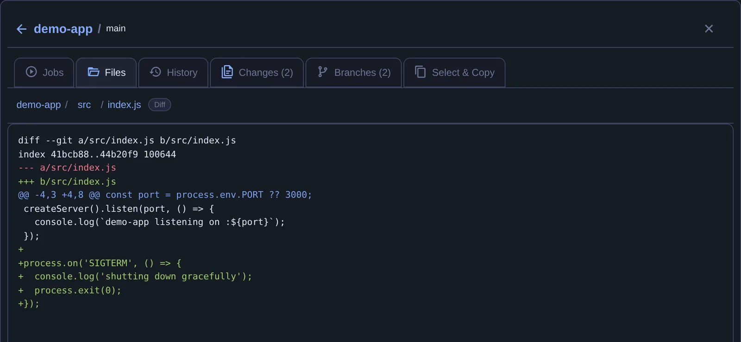Viewport: 741px width, 342px height.
Task: Switch to the Jobs tab
Action: click(x=44, y=72)
